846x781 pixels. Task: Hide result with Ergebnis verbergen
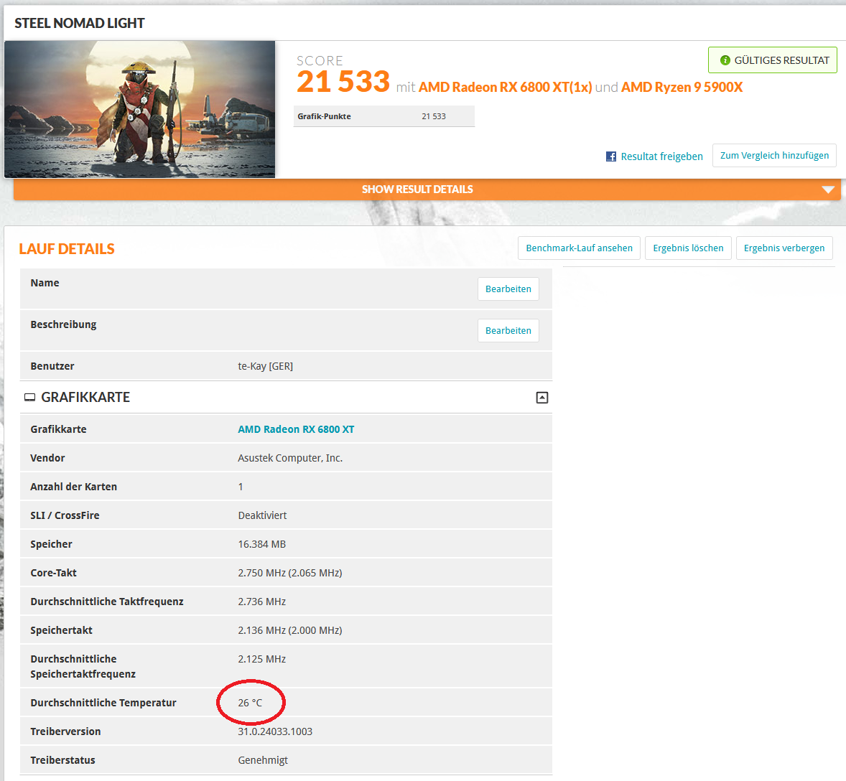pyautogui.click(x=784, y=248)
